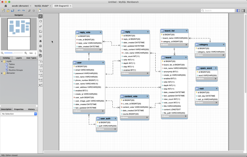Toggle the right sidebar visibility

tap(243, 11)
